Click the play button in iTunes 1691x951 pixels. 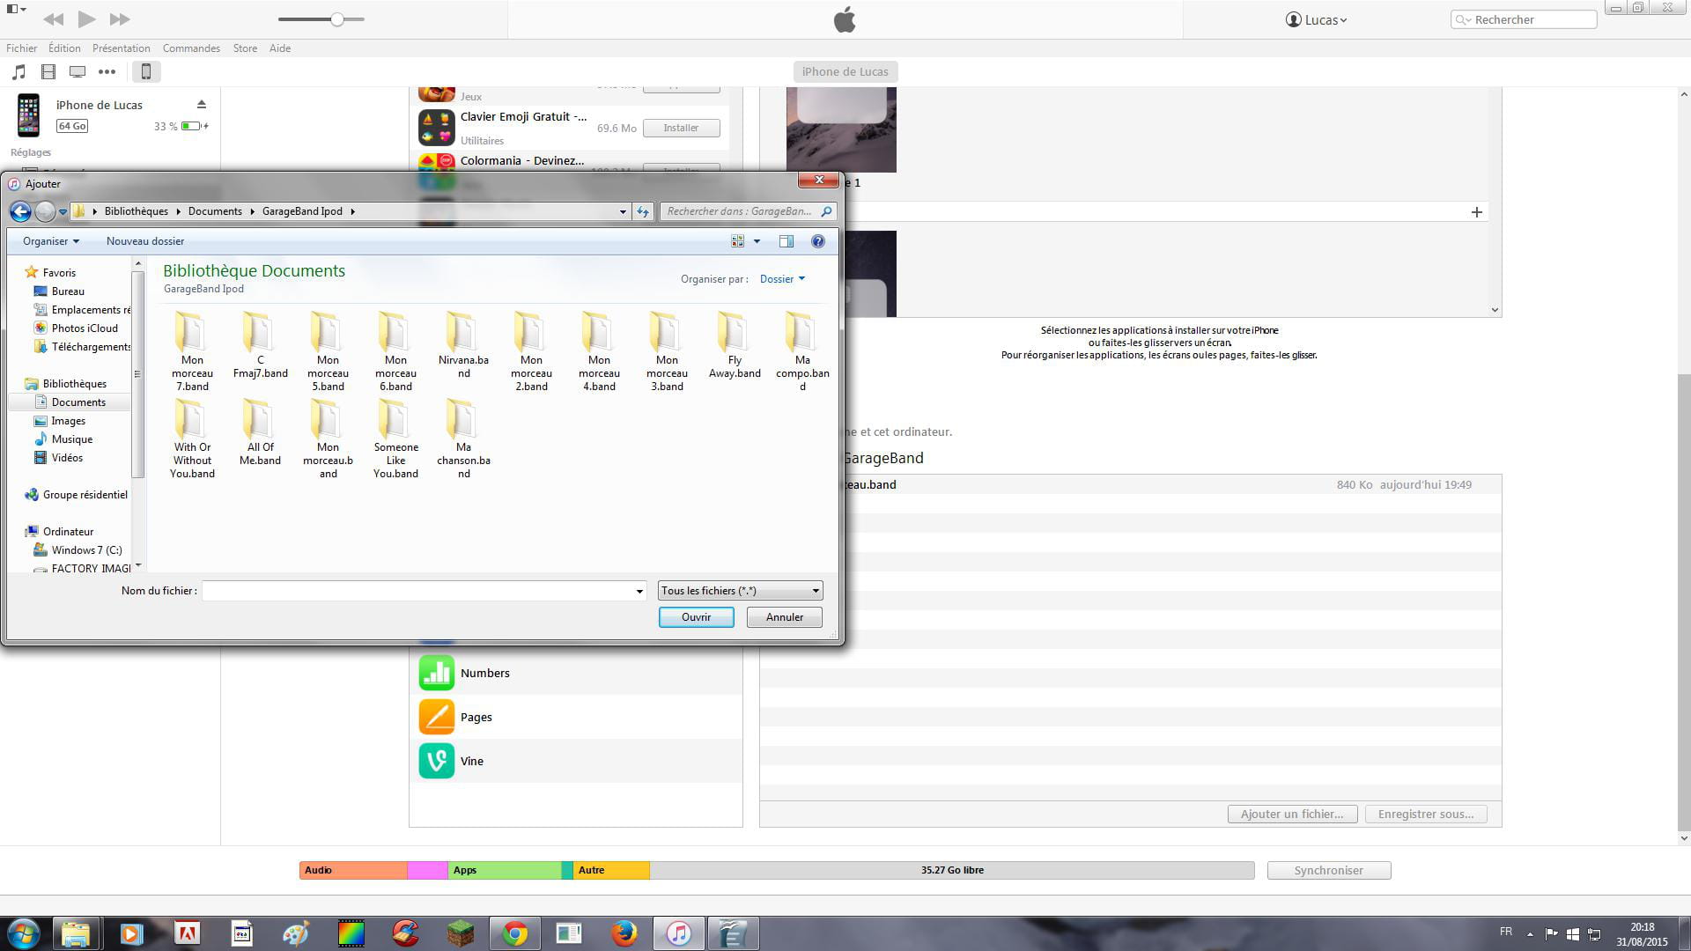(86, 18)
